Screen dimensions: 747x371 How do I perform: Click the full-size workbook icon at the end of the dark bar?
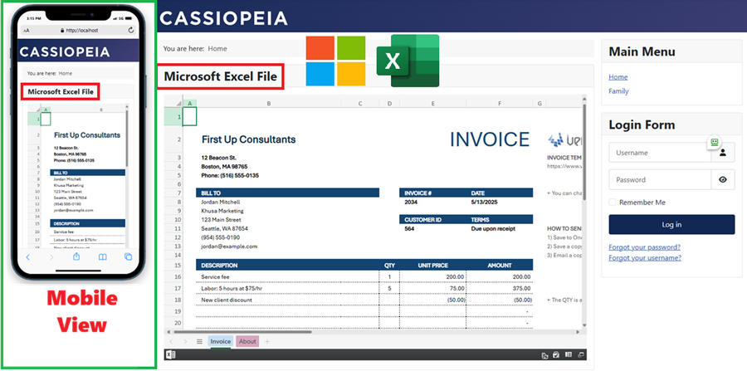pos(581,354)
